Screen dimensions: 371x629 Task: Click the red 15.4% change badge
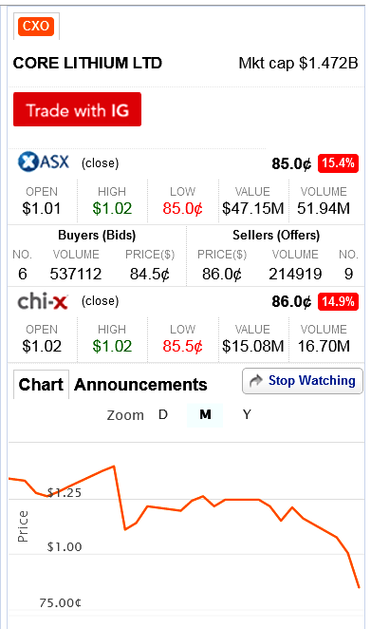click(x=338, y=163)
